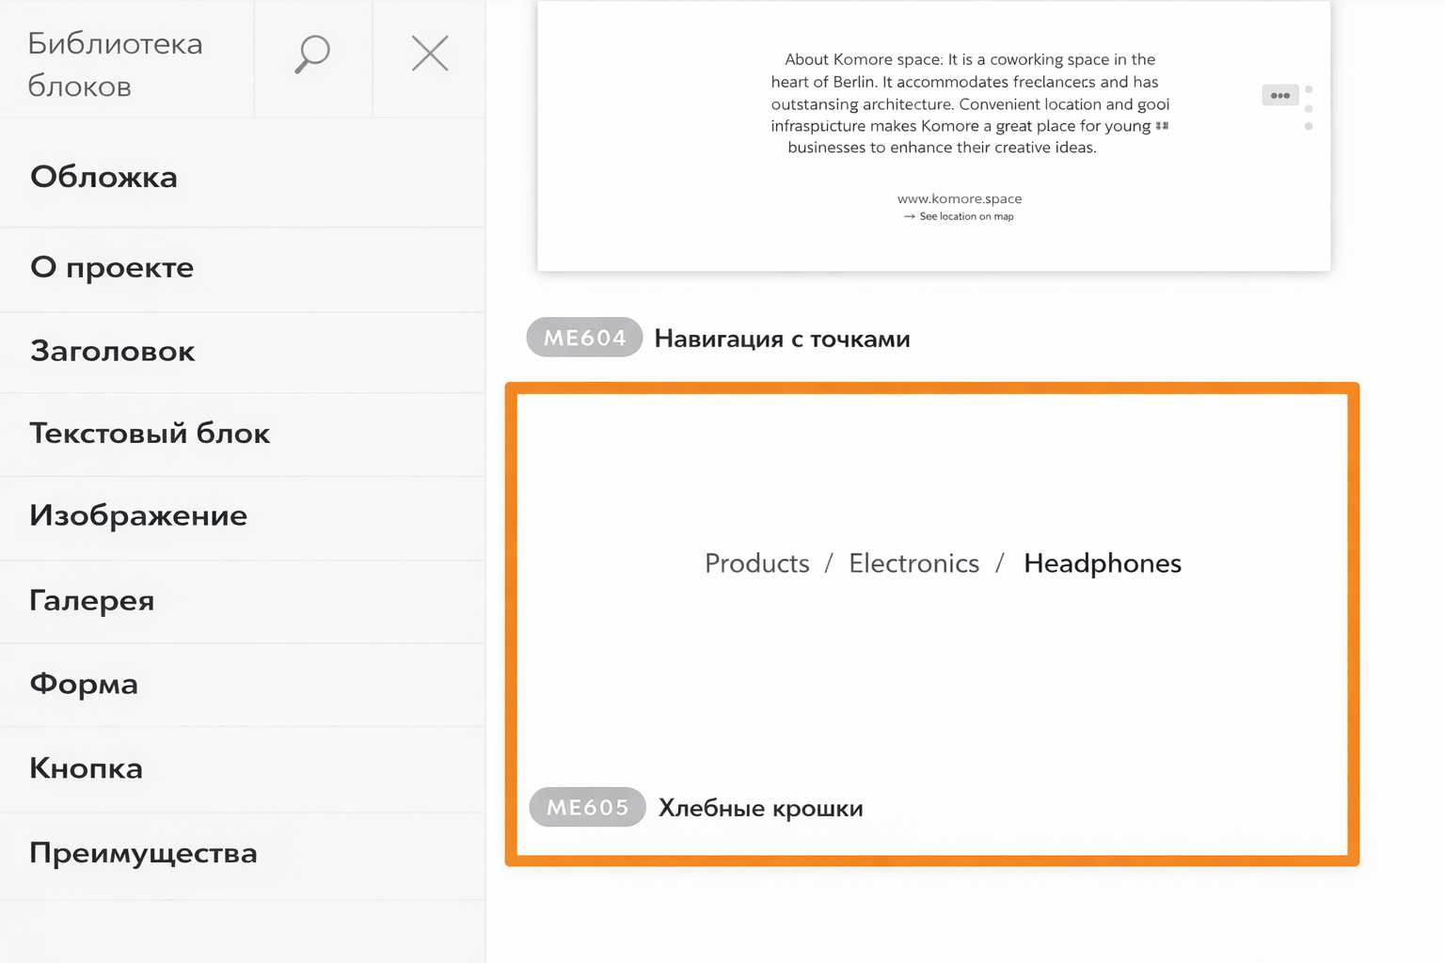Click See location on map link
The image size is (1445, 963).
(960, 216)
